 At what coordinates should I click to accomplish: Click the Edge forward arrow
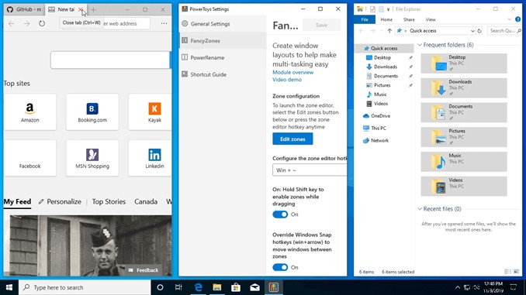click(27, 23)
